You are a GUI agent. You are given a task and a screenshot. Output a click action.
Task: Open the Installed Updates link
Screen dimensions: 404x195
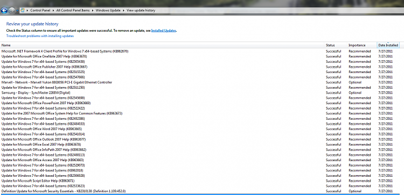pyautogui.click(x=164, y=30)
